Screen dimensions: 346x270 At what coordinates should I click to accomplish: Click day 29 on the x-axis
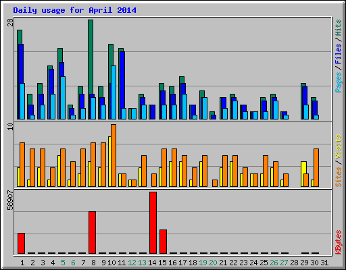point(304,263)
